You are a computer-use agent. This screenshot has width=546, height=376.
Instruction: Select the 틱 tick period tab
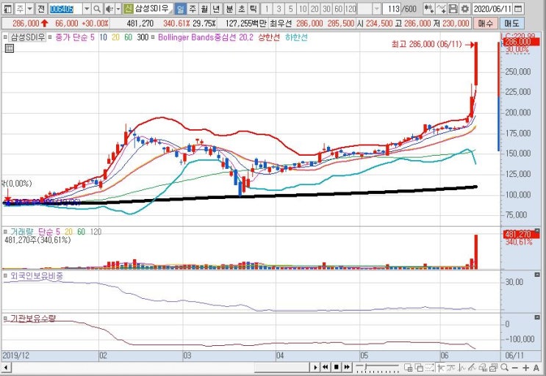253,9
